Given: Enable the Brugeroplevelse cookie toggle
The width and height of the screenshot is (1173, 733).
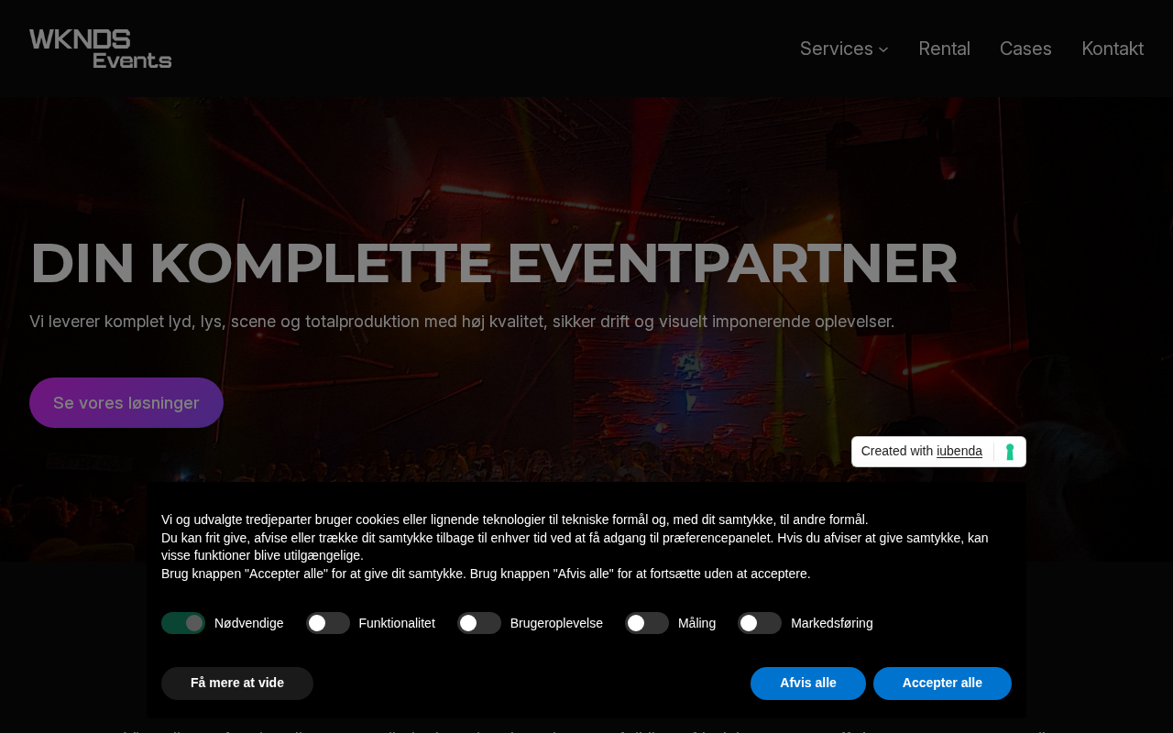Looking at the screenshot, I should (x=479, y=623).
